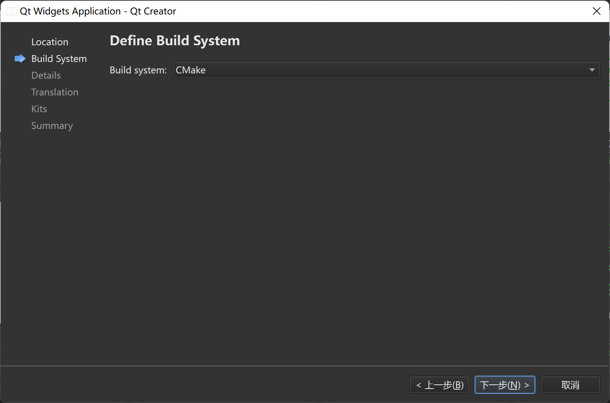Go back with the 上一步(B) button
This screenshot has height=403, width=610.
440,385
